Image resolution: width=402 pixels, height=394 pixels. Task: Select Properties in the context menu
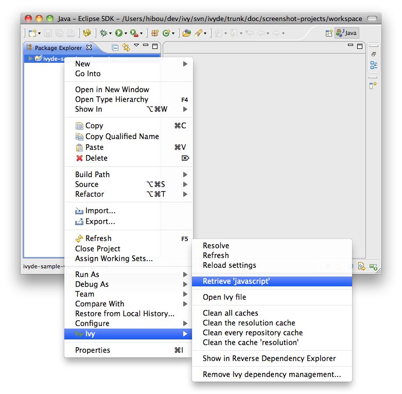pos(93,350)
